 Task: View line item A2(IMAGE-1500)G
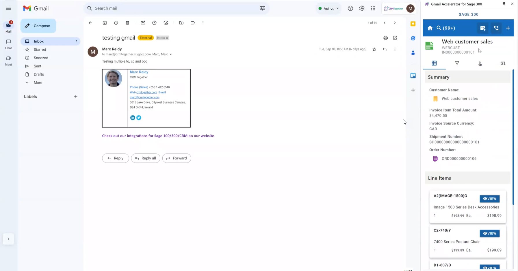coord(489,199)
